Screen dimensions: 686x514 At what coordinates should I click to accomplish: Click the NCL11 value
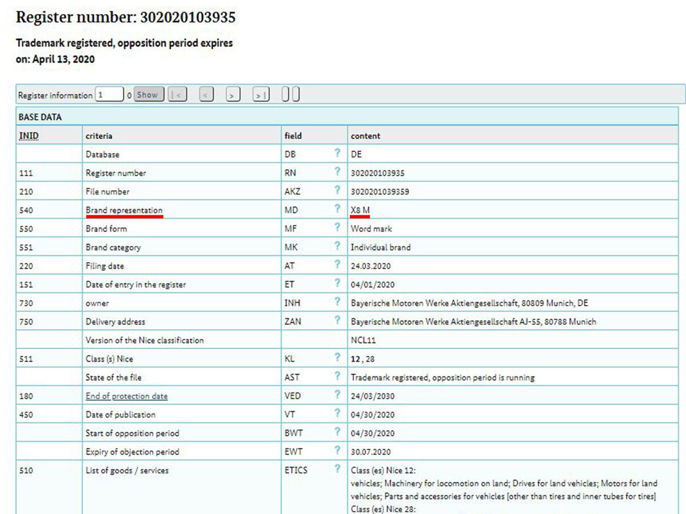point(362,340)
